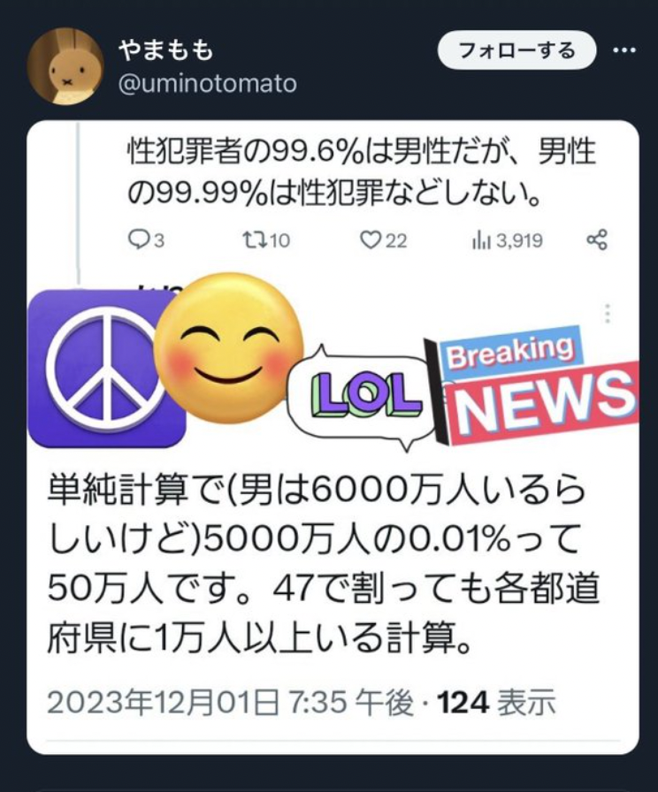
Task: Click the Breaking label in news sticker
Action: pyautogui.click(x=511, y=354)
